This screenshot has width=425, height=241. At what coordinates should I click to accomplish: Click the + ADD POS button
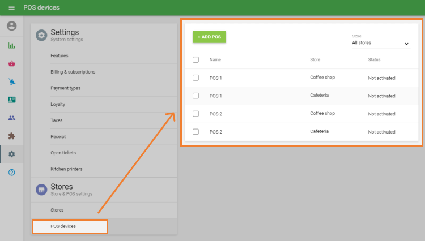coord(209,37)
